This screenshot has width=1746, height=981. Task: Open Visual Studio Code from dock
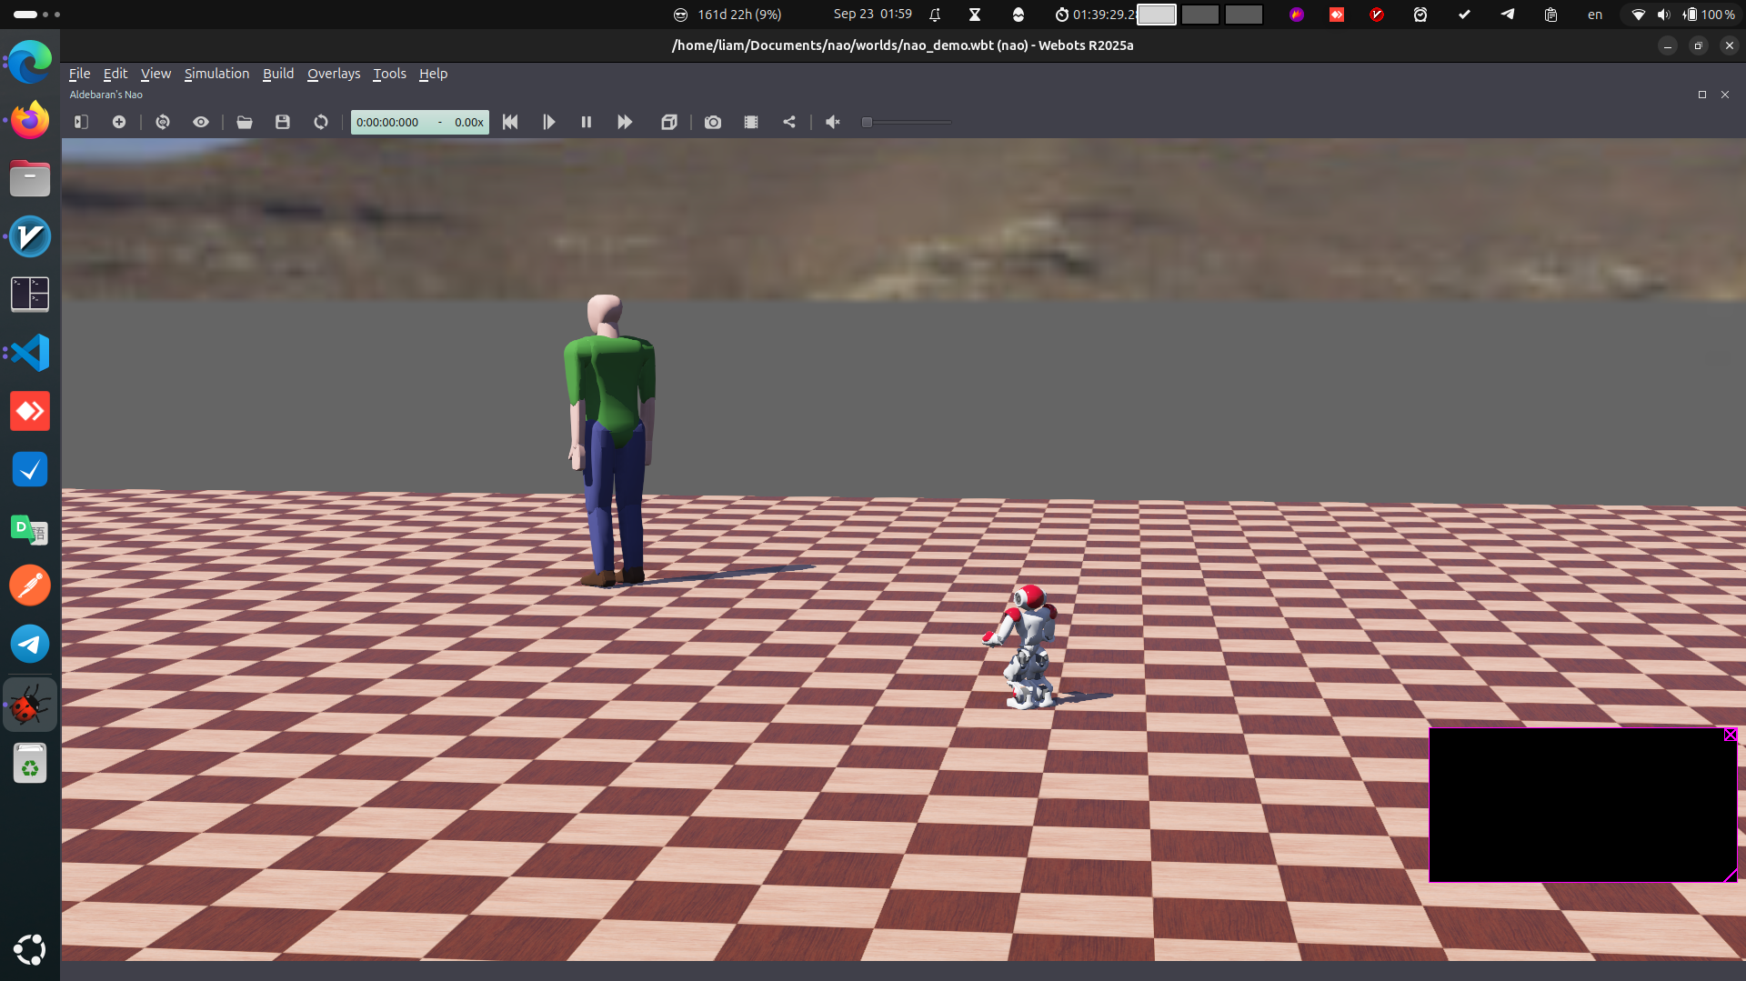(30, 353)
